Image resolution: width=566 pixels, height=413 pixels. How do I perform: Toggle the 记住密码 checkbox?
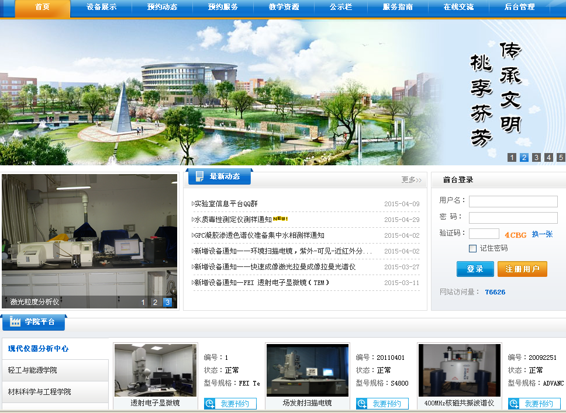point(472,248)
